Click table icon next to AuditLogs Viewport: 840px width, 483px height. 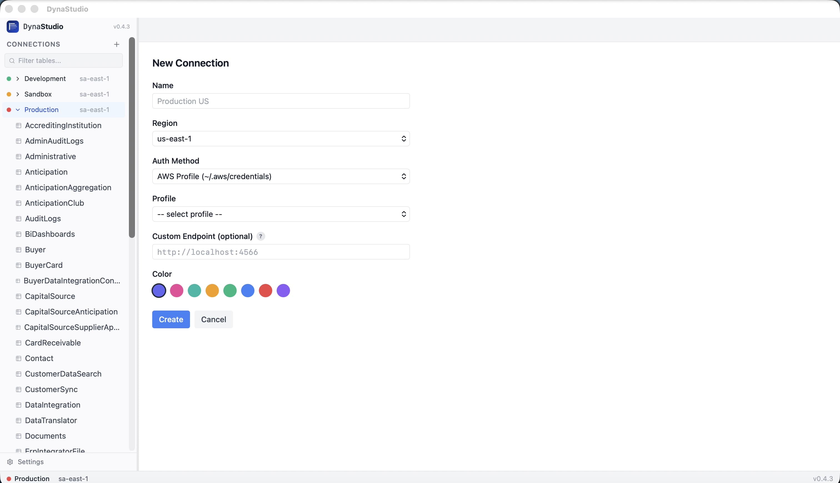19,218
